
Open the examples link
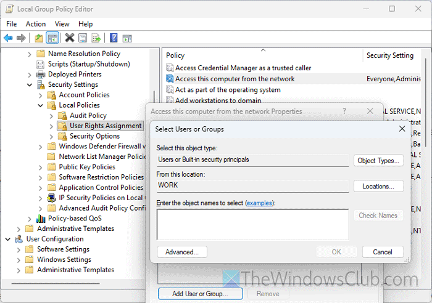click(x=259, y=203)
